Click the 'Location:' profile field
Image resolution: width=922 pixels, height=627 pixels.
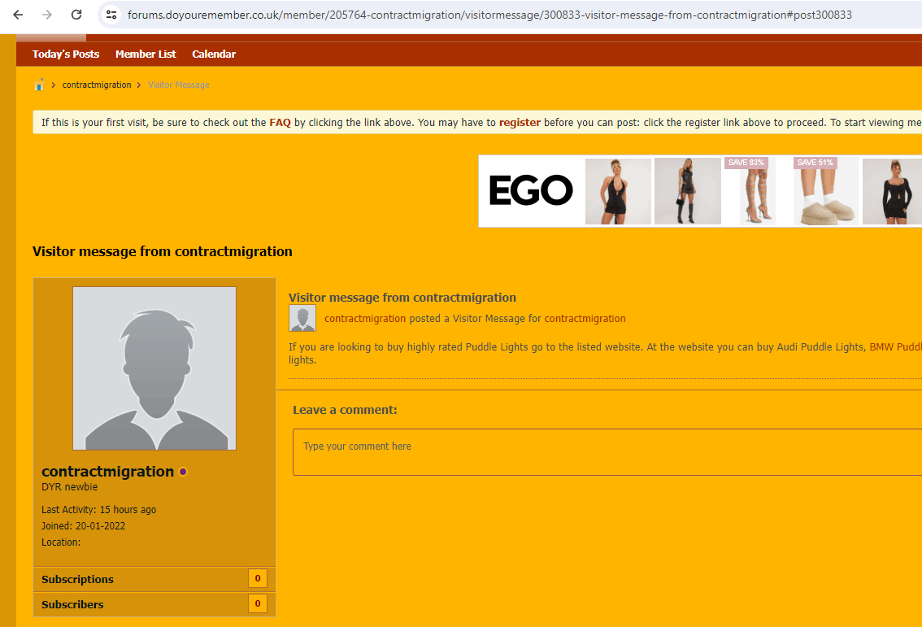pyautogui.click(x=61, y=542)
